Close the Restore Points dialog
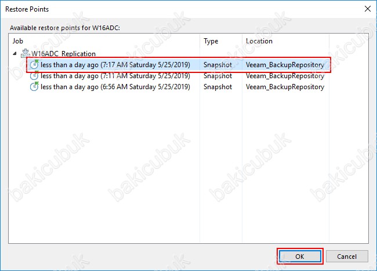This screenshot has width=377, height=271. coord(367,9)
